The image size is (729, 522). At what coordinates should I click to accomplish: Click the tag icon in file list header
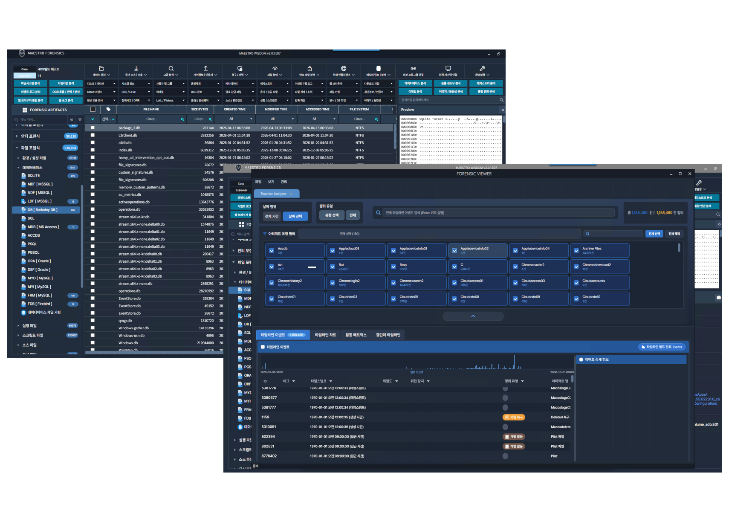(108, 109)
